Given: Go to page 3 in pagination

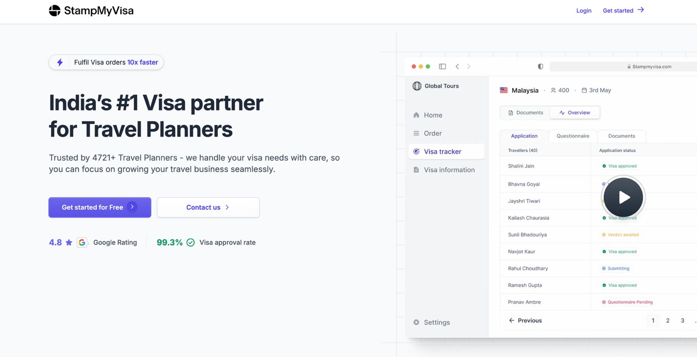Looking at the screenshot, I should [x=683, y=320].
